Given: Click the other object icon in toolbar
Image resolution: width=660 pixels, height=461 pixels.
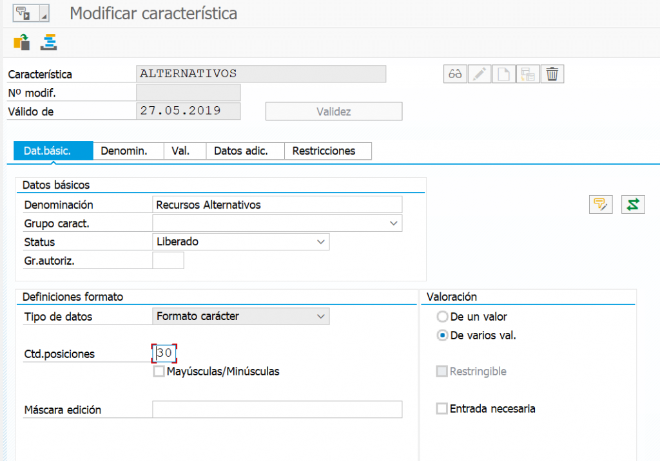Looking at the screenshot, I should pyautogui.click(x=22, y=42).
